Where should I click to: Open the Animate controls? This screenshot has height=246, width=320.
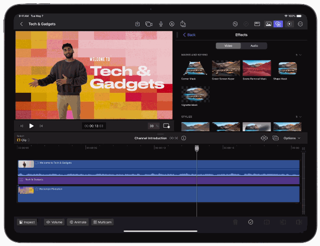(78, 222)
